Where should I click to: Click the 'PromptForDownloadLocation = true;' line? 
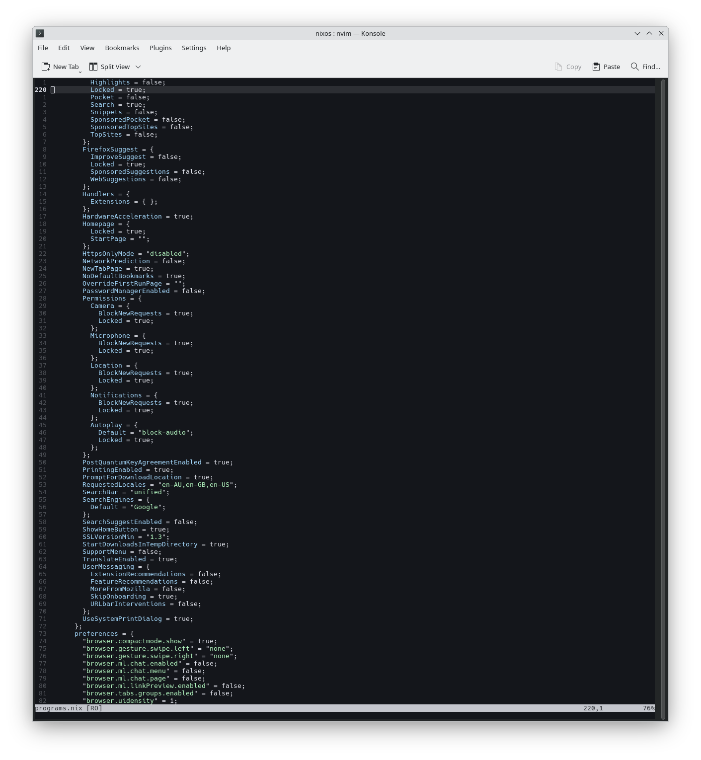tap(148, 477)
